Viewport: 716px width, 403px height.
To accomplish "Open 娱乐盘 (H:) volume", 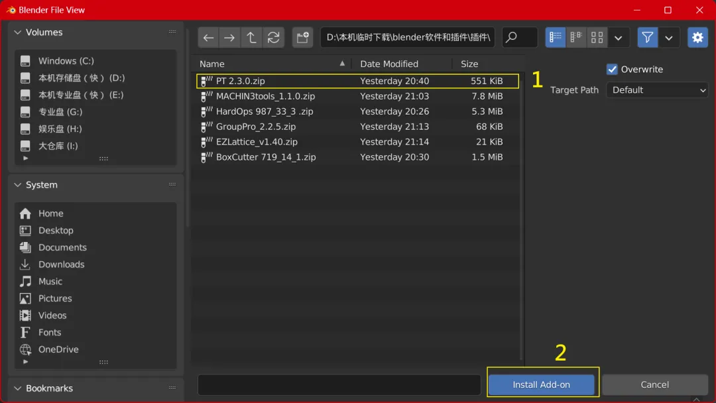I will (x=95, y=129).
